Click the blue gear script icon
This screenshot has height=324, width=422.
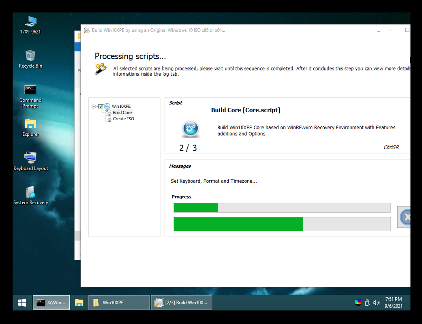pos(191,129)
